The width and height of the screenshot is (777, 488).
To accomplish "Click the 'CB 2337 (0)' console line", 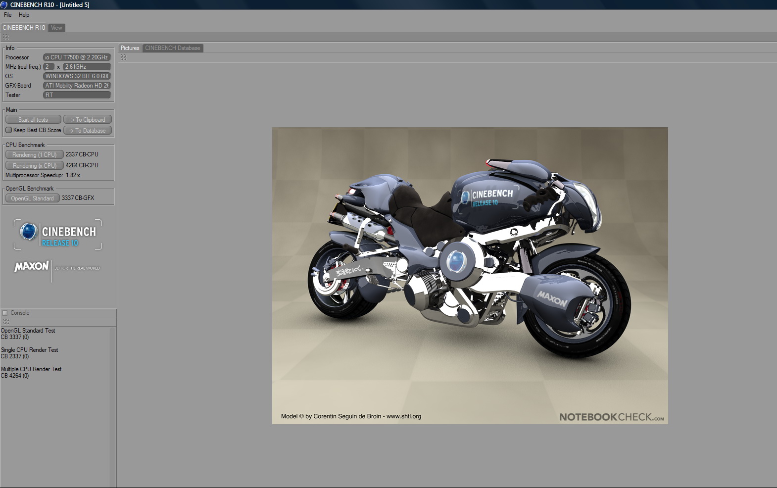I will click(15, 356).
